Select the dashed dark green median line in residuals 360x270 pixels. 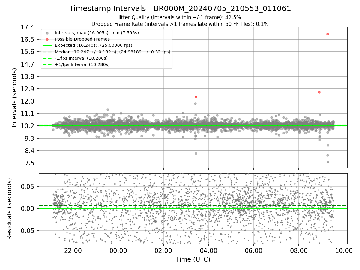193,205
